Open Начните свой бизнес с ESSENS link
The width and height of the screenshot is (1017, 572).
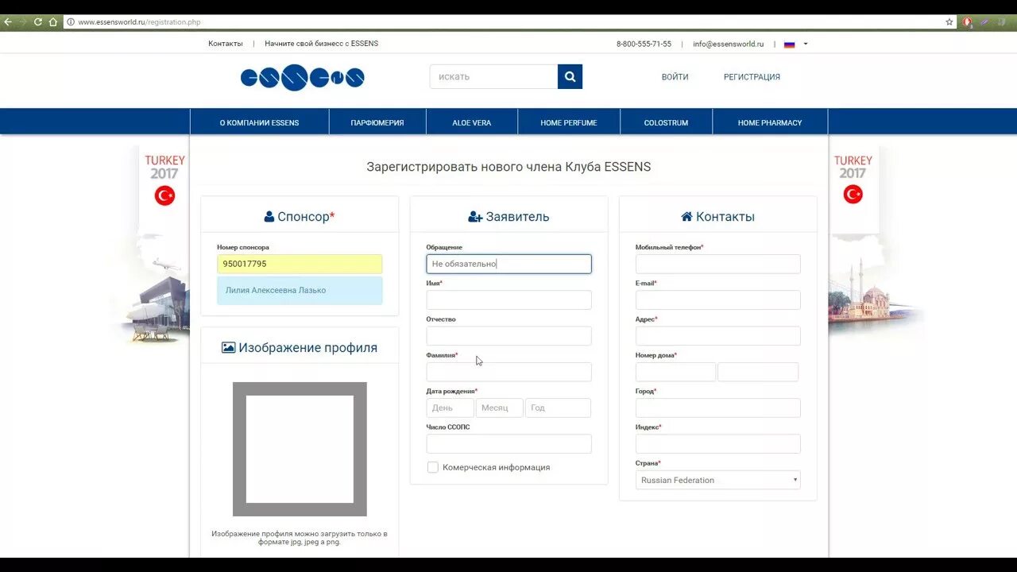322,44
